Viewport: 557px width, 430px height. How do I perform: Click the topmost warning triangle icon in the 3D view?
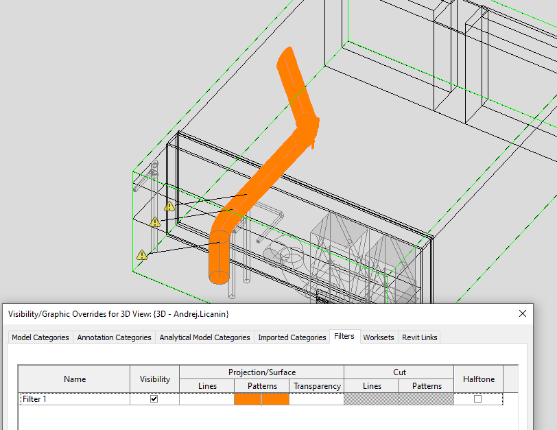(169, 206)
